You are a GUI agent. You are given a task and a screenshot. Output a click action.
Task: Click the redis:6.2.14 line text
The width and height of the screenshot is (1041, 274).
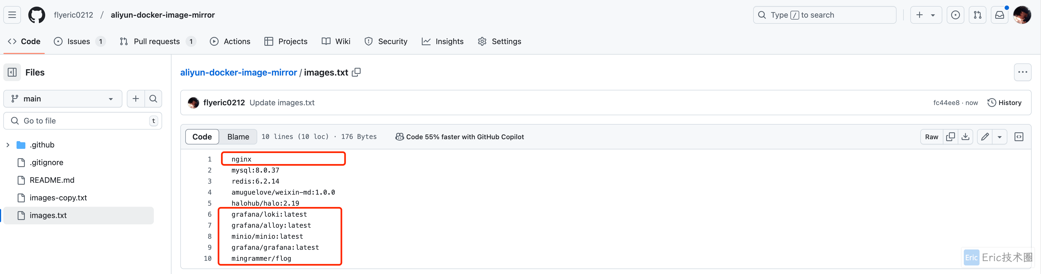tap(255, 181)
